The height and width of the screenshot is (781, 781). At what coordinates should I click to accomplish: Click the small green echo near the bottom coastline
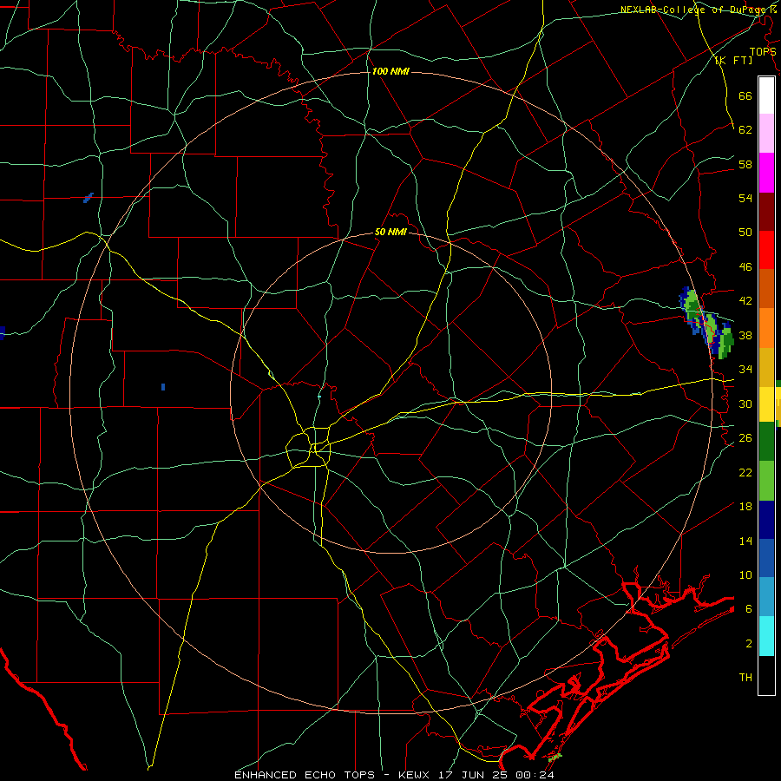pyautogui.click(x=555, y=757)
